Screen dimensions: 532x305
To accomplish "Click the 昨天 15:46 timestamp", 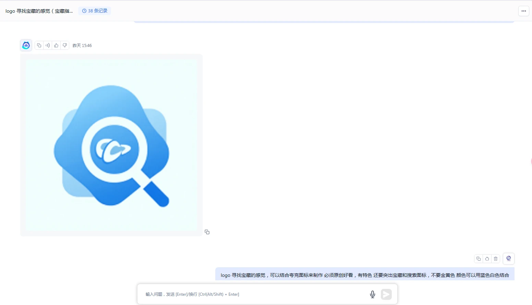I will point(82,46).
